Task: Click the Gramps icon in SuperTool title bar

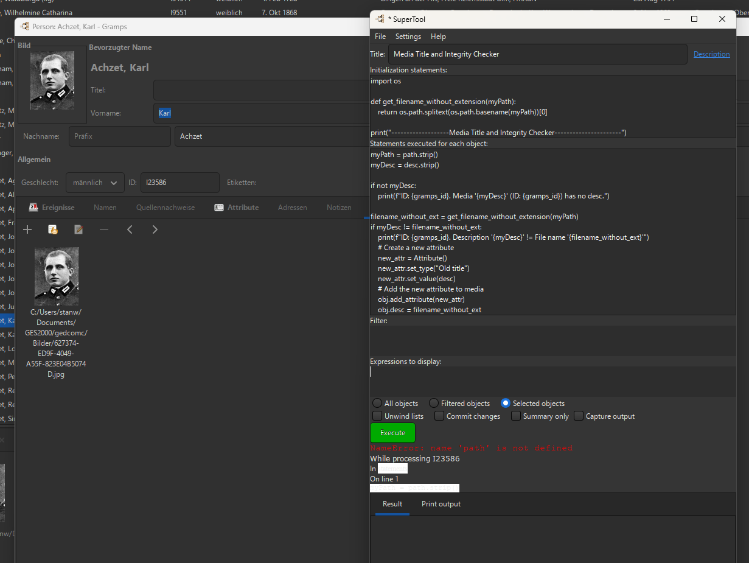Action: [380, 19]
